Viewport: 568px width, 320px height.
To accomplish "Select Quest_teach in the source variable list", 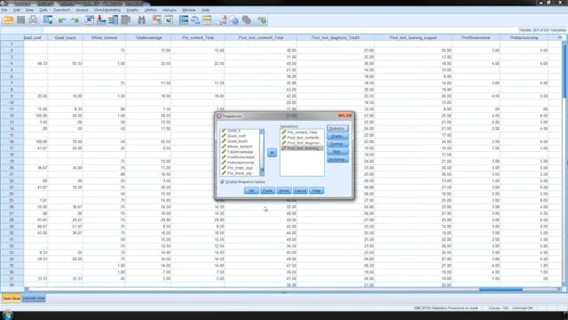I will [x=237, y=141].
